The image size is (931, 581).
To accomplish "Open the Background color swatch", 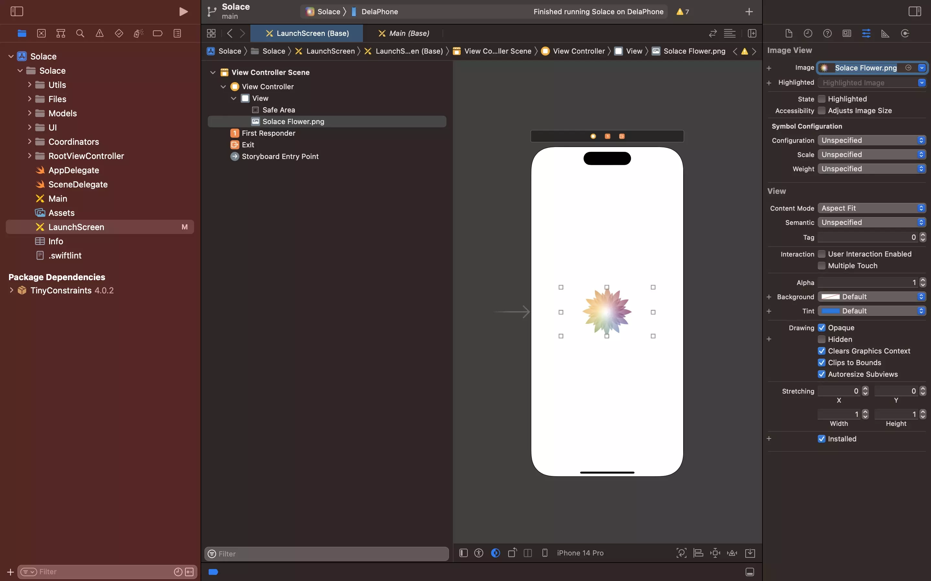I will (x=831, y=297).
